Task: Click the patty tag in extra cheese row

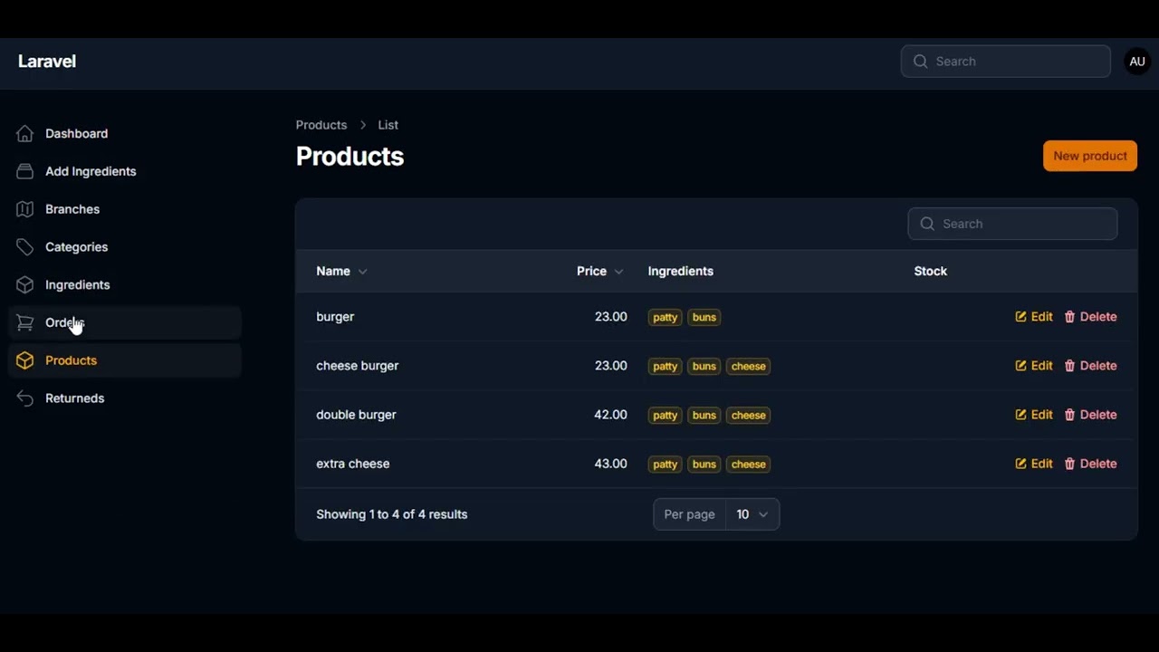Action: (665, 464)
